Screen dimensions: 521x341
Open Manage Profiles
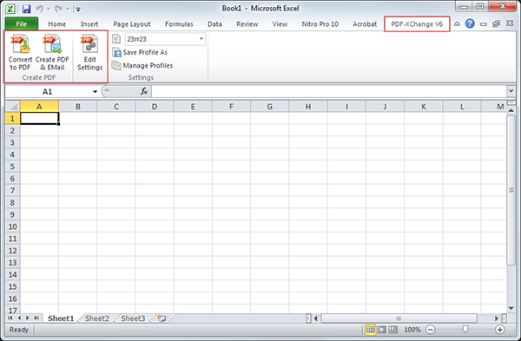(x=142, y=65)
